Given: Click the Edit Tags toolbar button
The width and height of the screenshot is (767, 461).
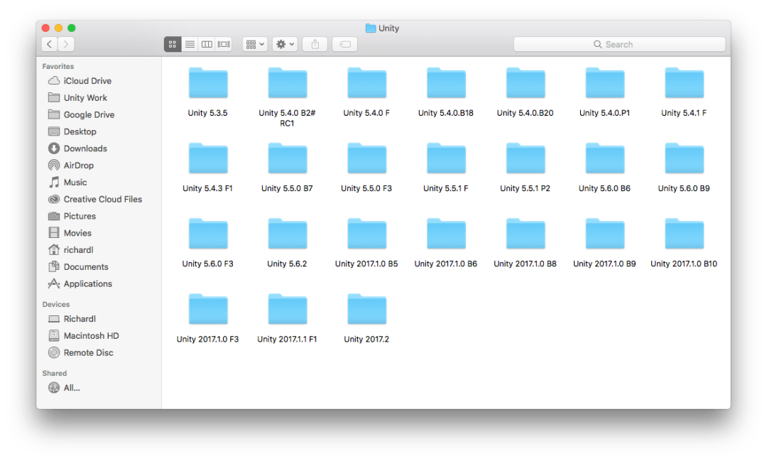Looking at the screenshot, I should coord(345,44).
